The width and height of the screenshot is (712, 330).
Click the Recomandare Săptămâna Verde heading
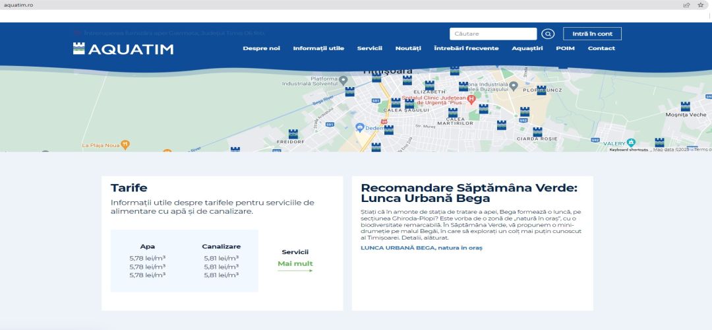[469, 193]
